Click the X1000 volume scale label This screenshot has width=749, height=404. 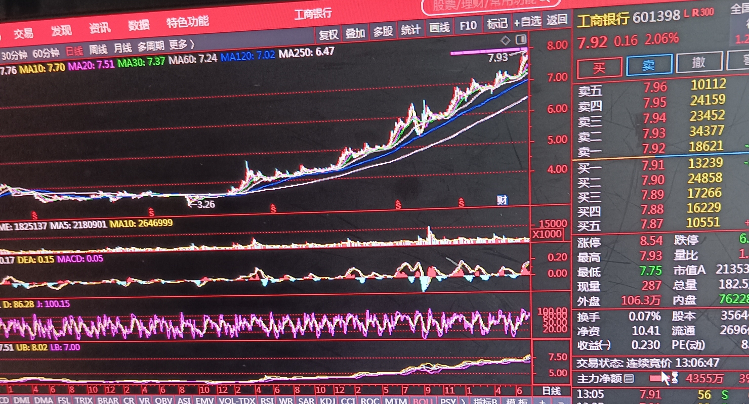click(x=547, y=235)
